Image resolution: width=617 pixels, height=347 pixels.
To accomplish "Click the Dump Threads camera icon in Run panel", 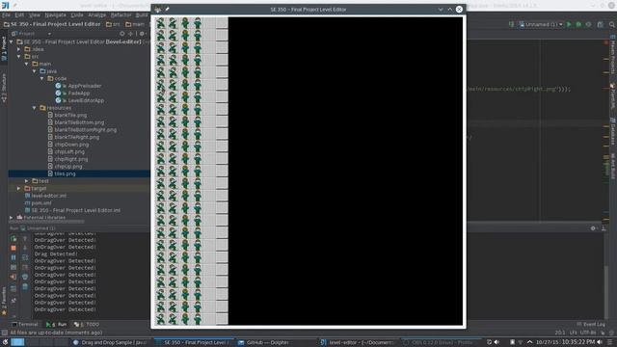I will coord(13,267).
